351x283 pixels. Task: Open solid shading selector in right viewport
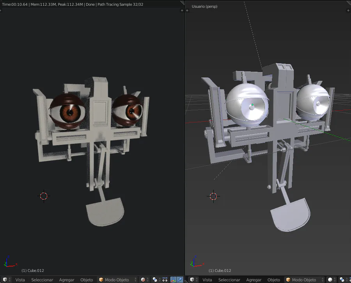(332, 279)
